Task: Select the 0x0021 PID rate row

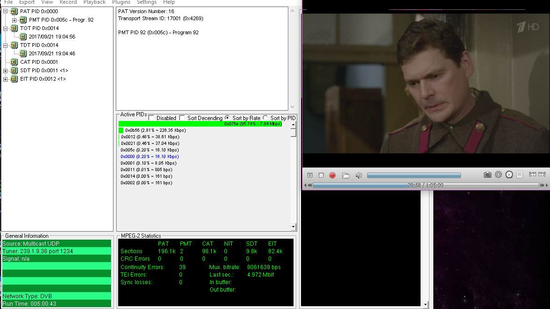Action: 150,143
